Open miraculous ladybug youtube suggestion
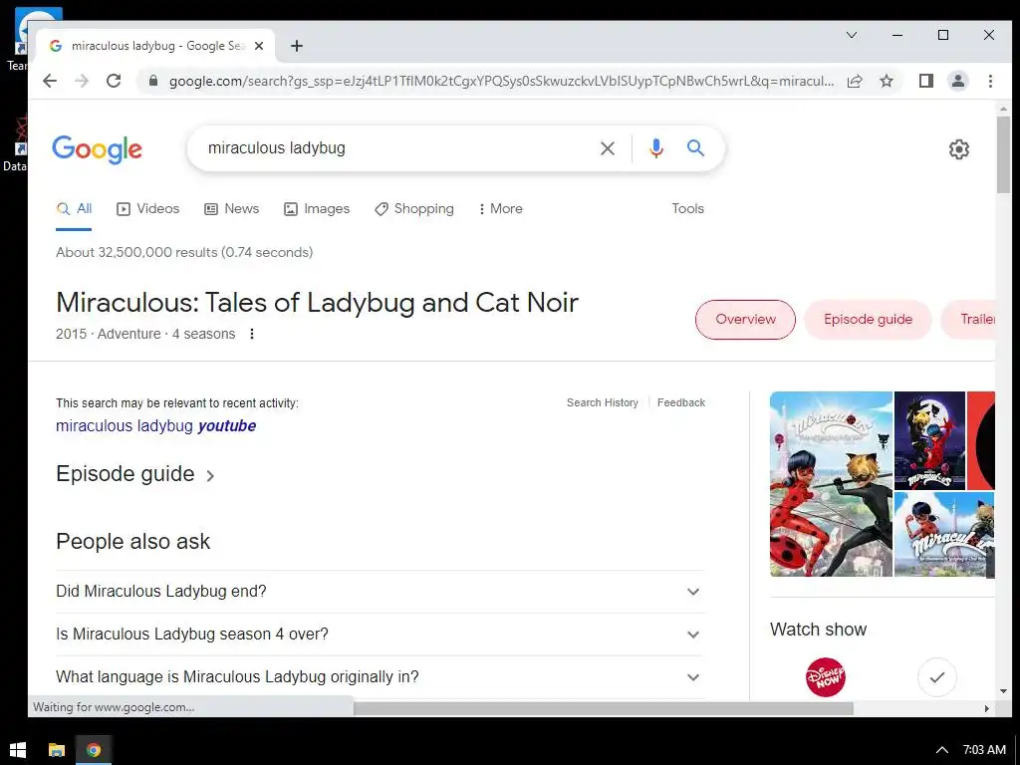This screenshot has width=1020, height=765. [x=156, y=426]
